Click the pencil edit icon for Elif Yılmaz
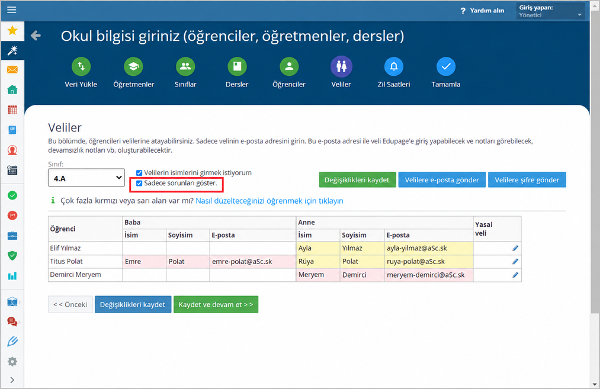The height and width of the screenshot is (389, 600). [515, 248]
